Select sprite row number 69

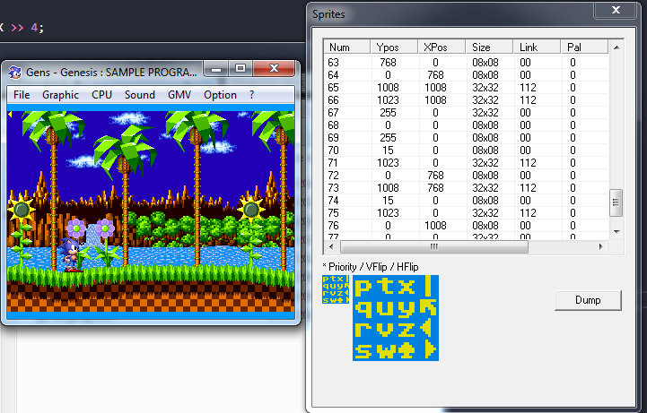(x=467, y=138)
